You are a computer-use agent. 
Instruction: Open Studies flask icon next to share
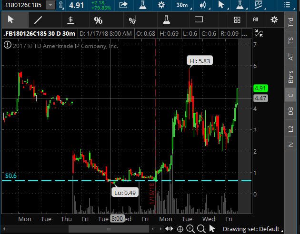point(143,5)
